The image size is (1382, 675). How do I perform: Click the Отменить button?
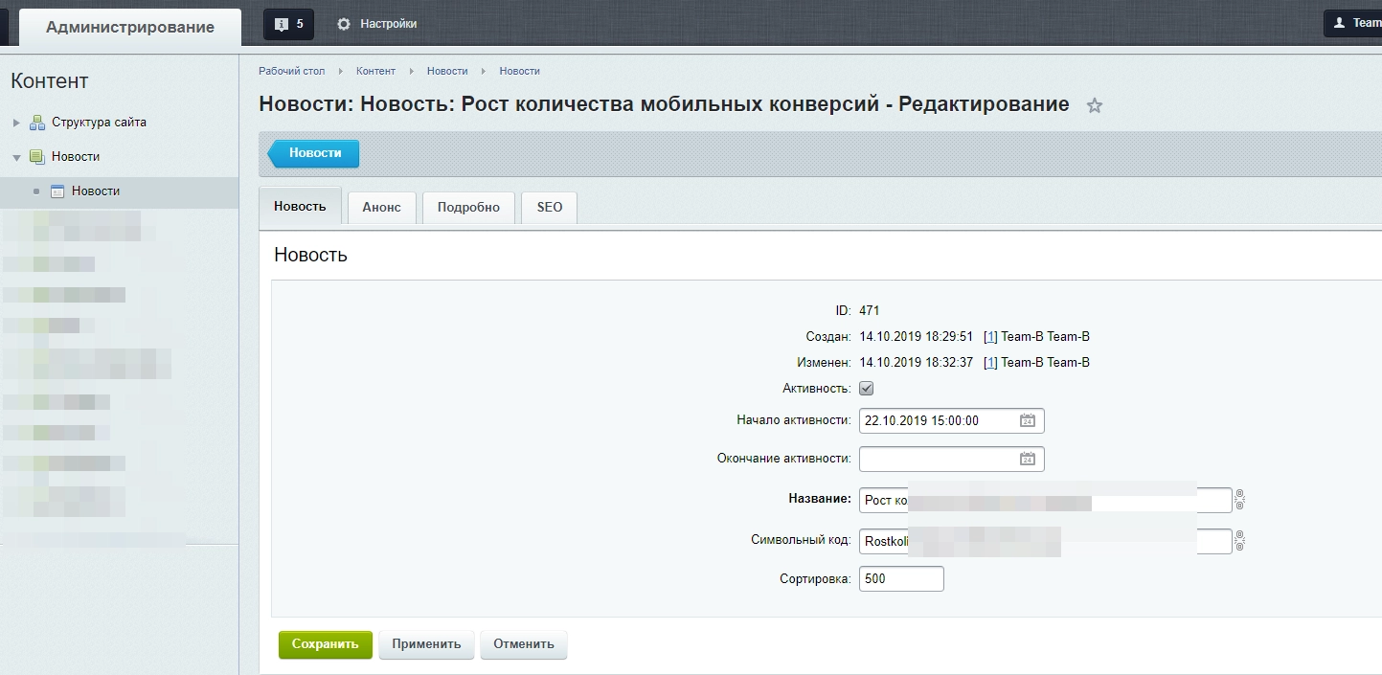(x=523, y=644)
